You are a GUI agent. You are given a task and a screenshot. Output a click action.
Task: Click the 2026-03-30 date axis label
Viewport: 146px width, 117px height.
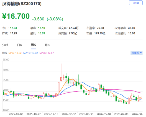tap(86, 114)
